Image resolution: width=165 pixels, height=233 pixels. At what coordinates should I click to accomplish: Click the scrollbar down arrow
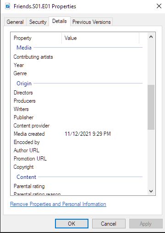click(x=151, y=191)
